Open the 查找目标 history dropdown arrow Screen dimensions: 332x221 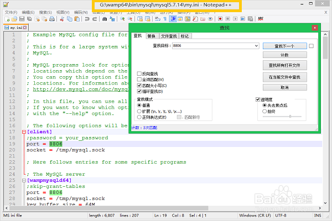click(256, 46)
